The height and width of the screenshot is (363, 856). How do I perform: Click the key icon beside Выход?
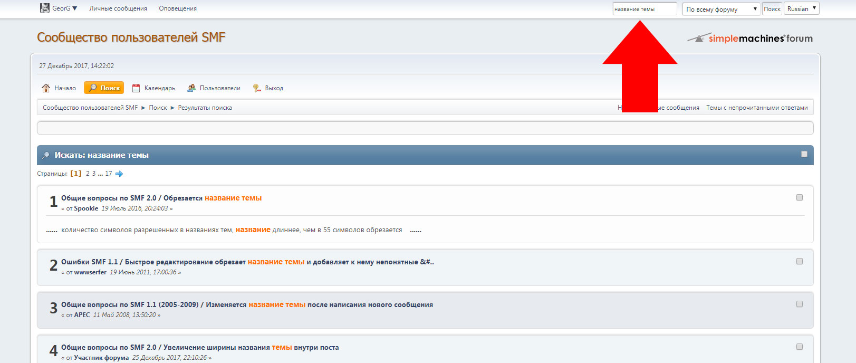[x=256, y=88]
